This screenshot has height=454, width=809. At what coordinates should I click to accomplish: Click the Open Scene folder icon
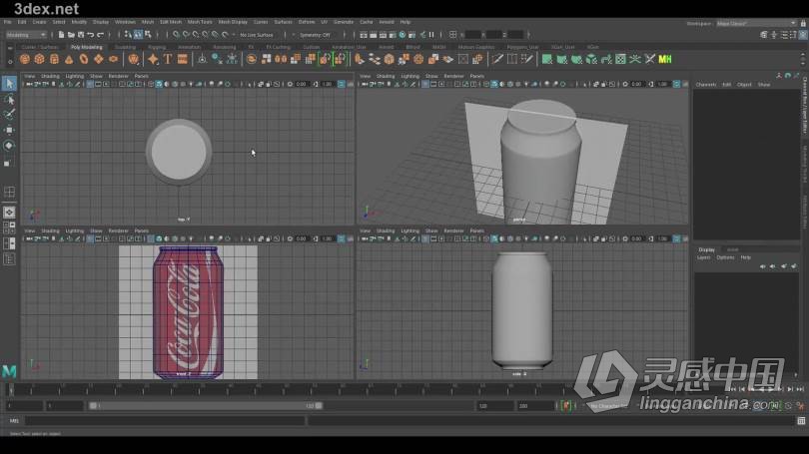pyautogui.click(x=71, y=35)
